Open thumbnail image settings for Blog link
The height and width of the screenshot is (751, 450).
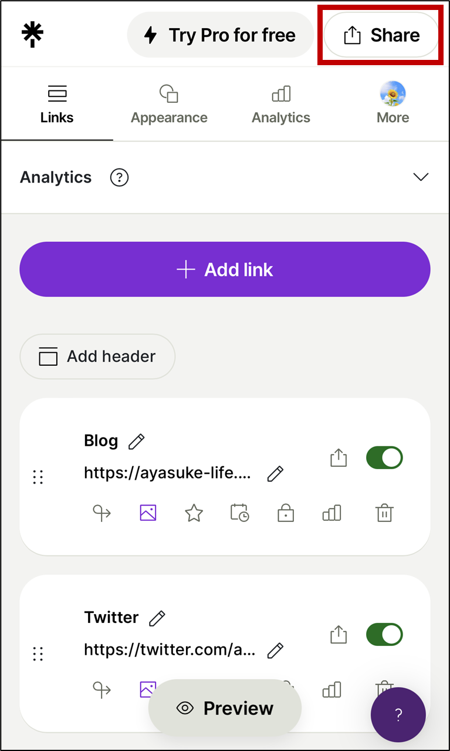148,514
